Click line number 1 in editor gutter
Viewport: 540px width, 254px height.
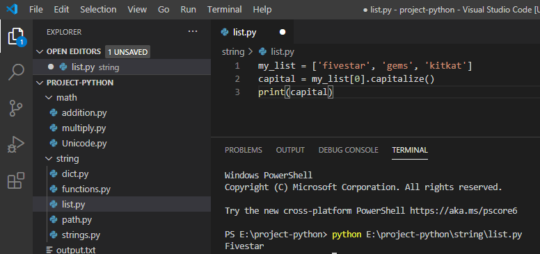point(237,65)
